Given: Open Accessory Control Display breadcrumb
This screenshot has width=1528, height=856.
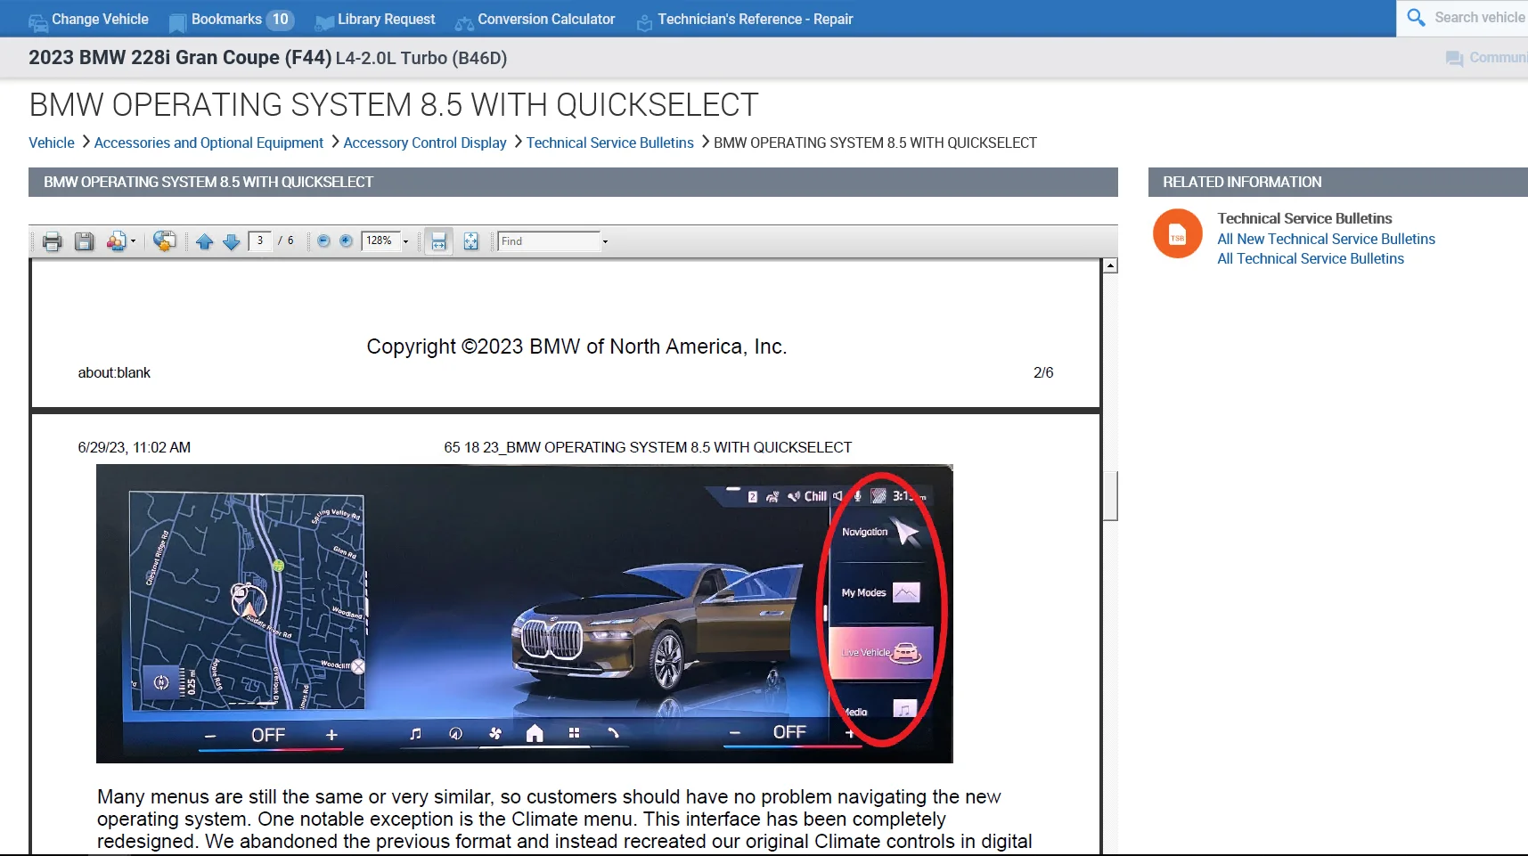Looking at the screenshot, I should tap(425, 143).
